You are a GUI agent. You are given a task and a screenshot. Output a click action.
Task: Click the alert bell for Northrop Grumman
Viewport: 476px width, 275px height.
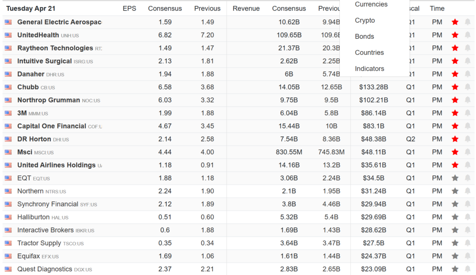point(468,100)
